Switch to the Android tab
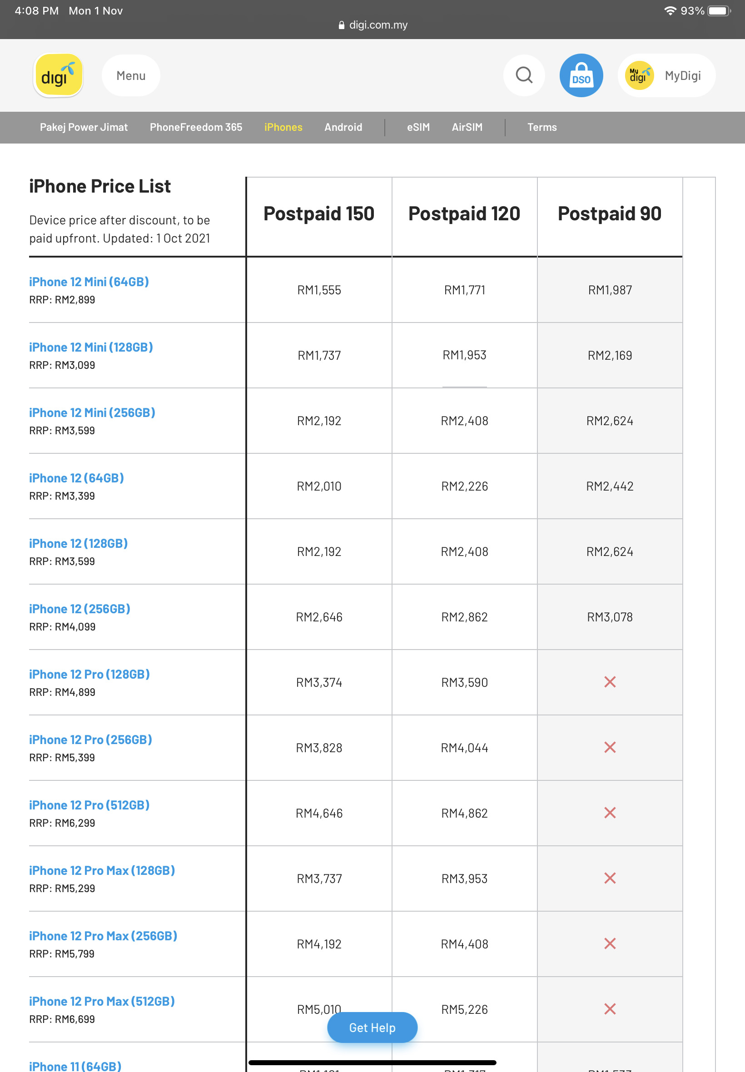The image size is (745, 1072). pos(343,127)
